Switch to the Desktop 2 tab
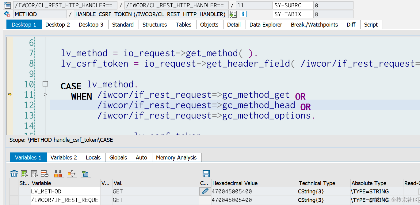 [58, 24]
